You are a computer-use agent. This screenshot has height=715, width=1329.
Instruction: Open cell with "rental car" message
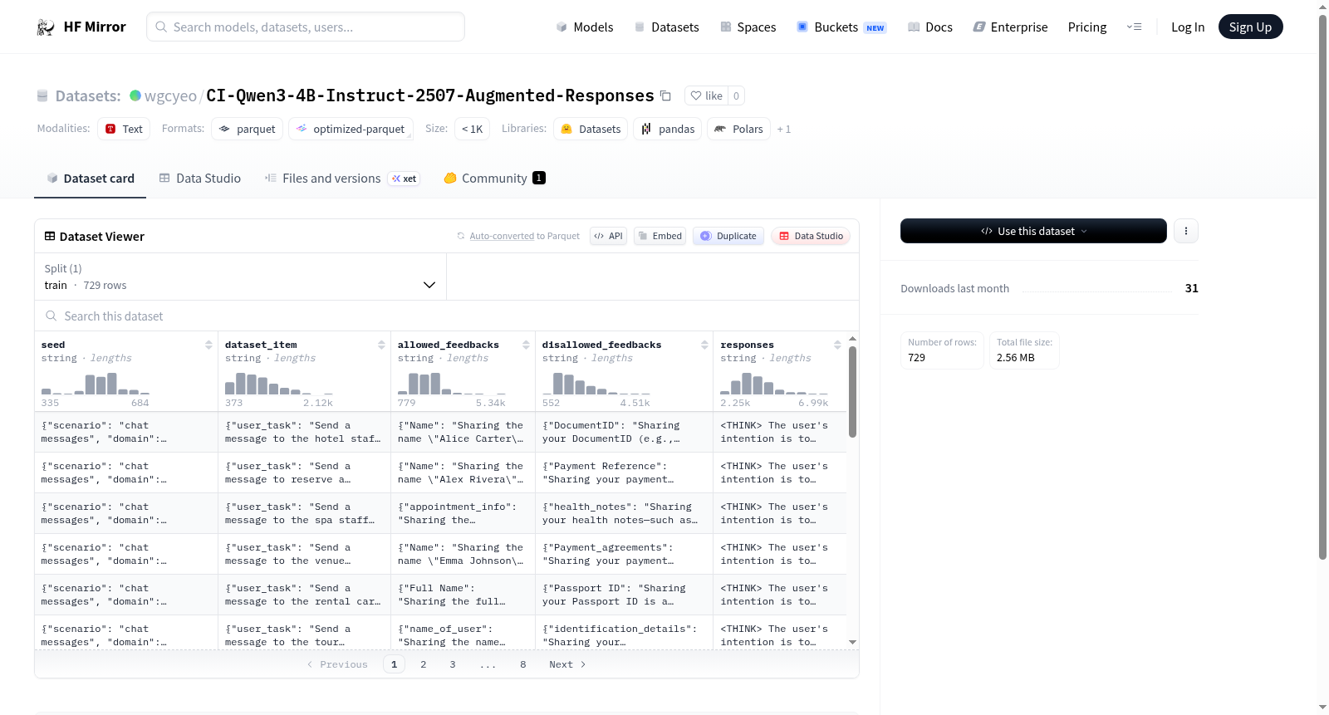click(304, 595)
